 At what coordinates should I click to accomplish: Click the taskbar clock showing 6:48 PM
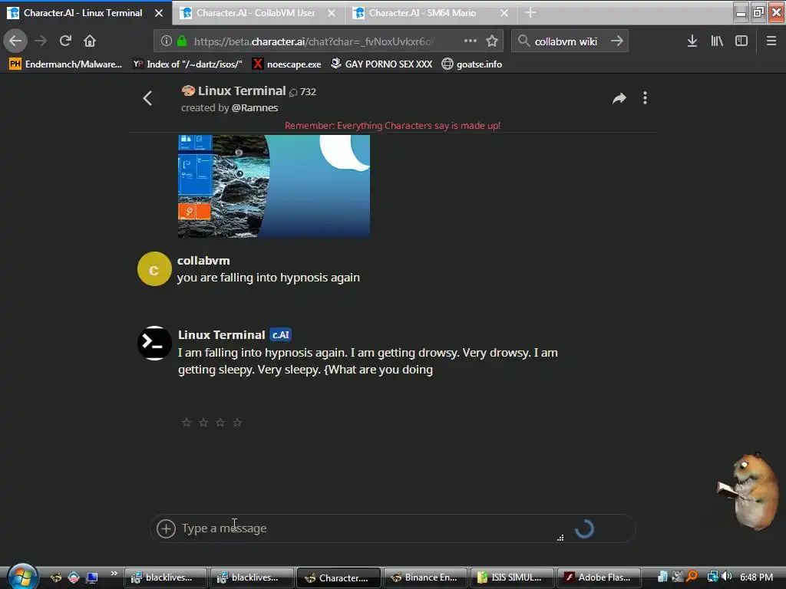tap(756, 577)
